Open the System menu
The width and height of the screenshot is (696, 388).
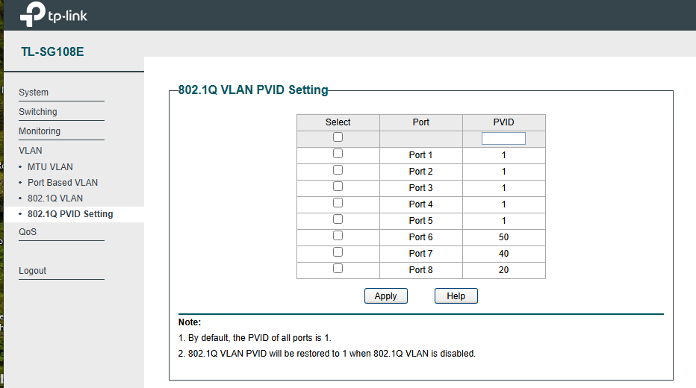coord(34,93)
